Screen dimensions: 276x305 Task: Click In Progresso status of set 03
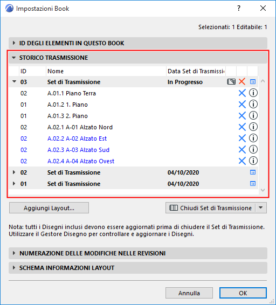coord(185,82)
